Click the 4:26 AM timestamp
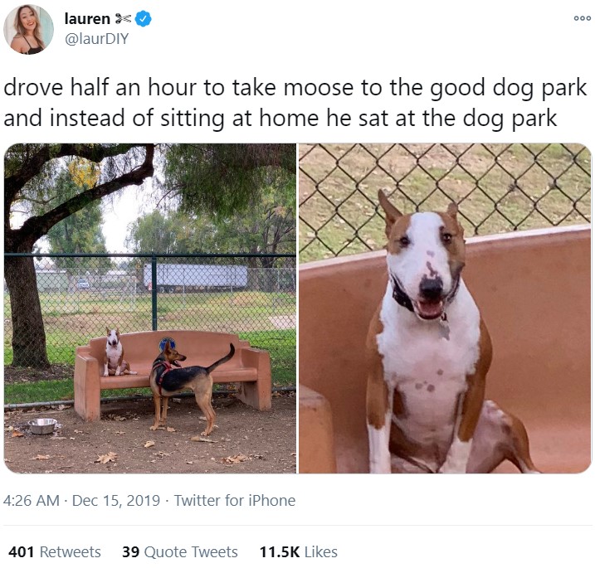 click(x=31, y=501)
